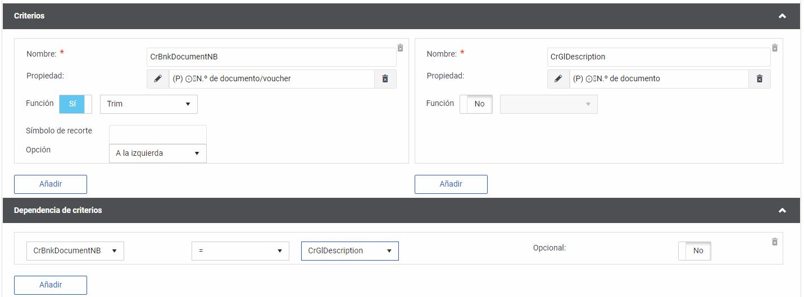
Task: Toggle Función switch set to No
Action: point(476,104)
